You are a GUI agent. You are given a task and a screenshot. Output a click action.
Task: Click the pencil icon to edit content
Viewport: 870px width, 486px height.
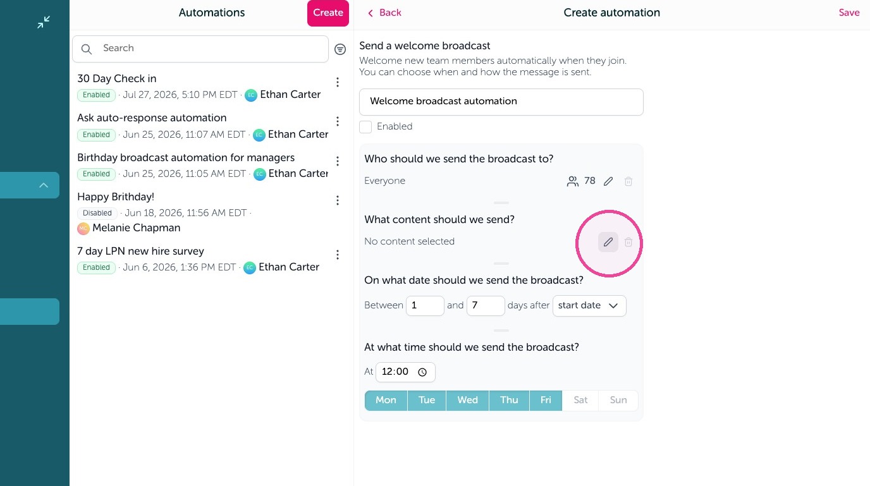pyautogui.click(x=608, y=242)
